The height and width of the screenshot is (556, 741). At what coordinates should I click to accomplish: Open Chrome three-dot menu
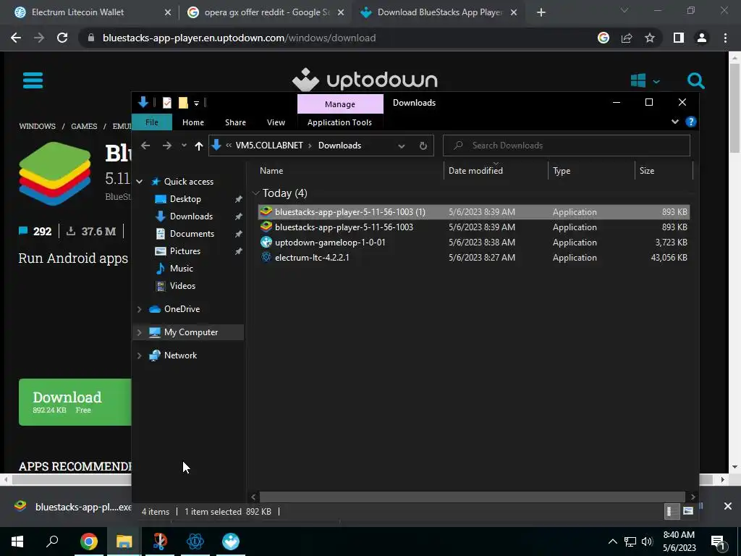point(725,38)
